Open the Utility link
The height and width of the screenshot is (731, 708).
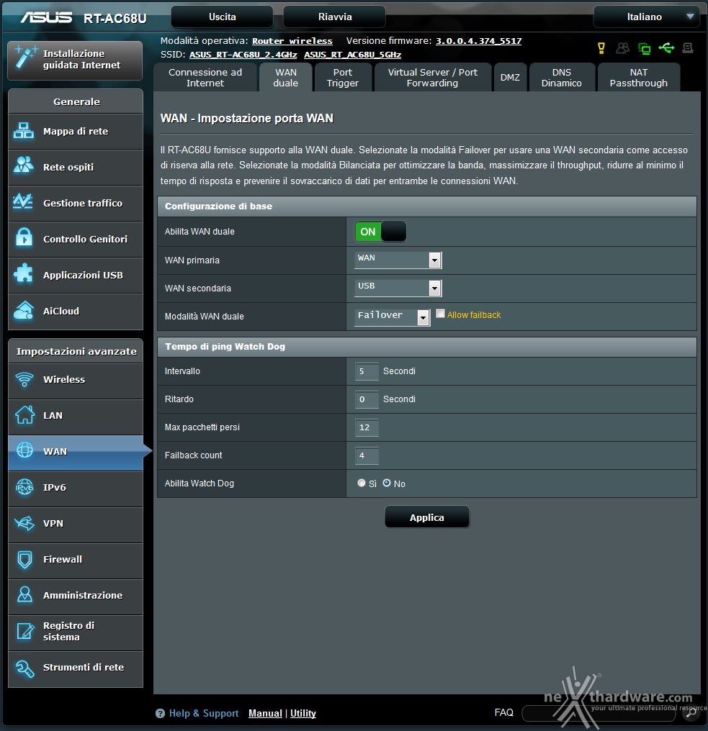[x=303, y=713]
